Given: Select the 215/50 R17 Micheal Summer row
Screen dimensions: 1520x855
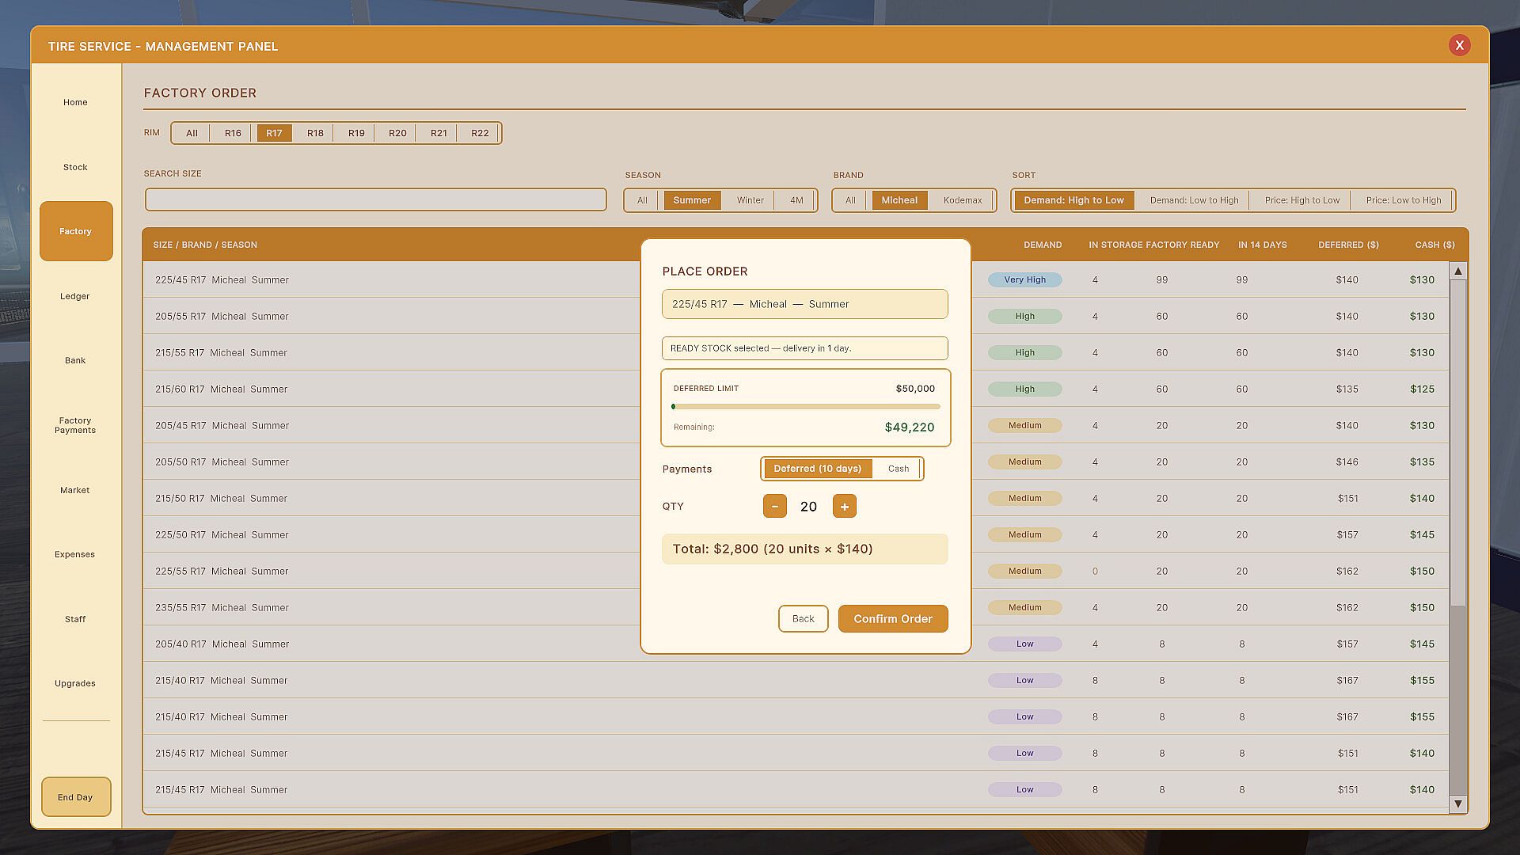Looking at the screenshot, I should point(796,498).
